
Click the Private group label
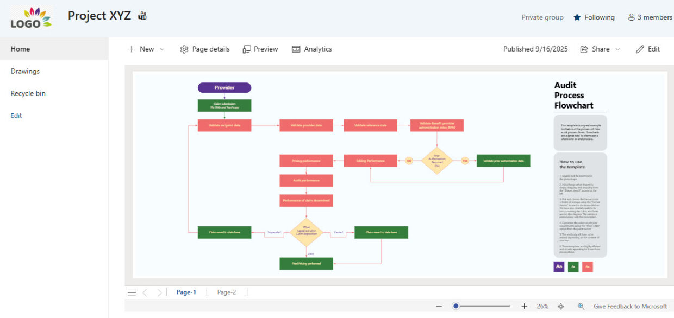[542, 17]
